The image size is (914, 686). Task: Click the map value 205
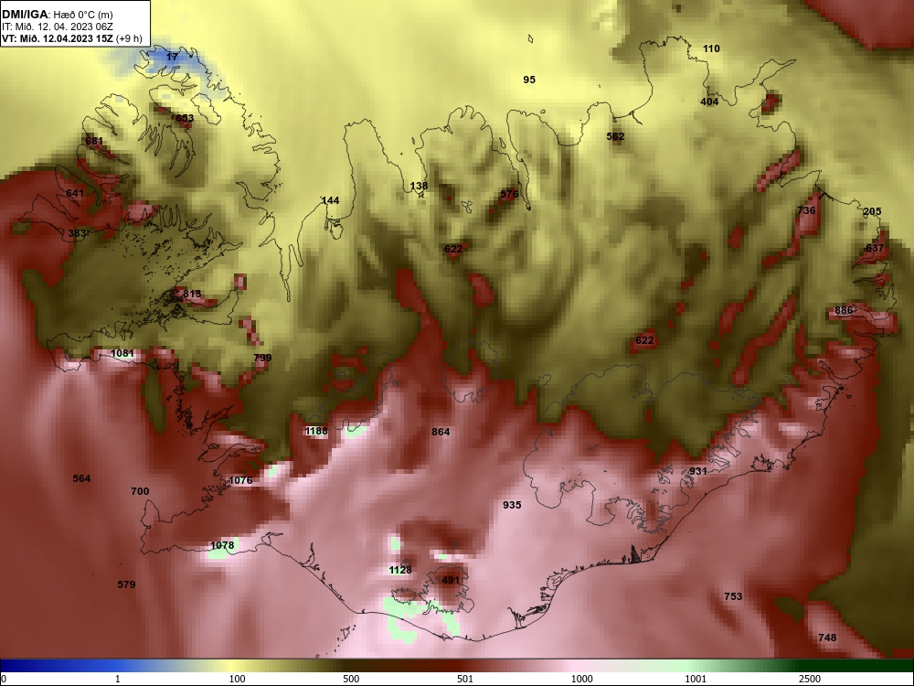click(x=872, y=211)
